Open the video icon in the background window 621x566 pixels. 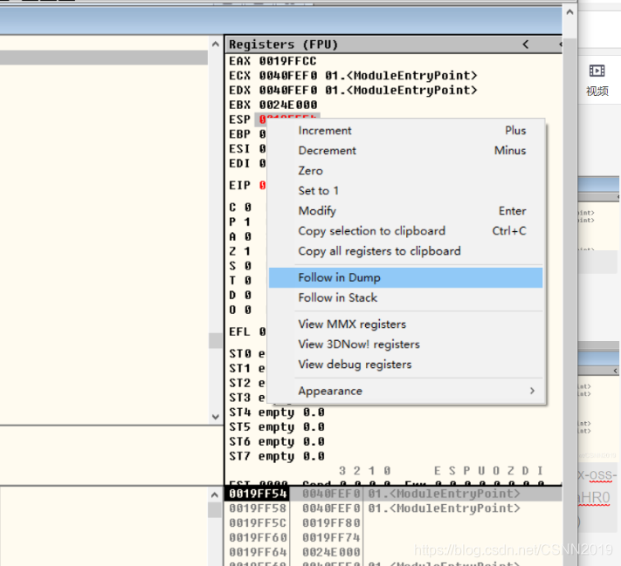point(597,71)
